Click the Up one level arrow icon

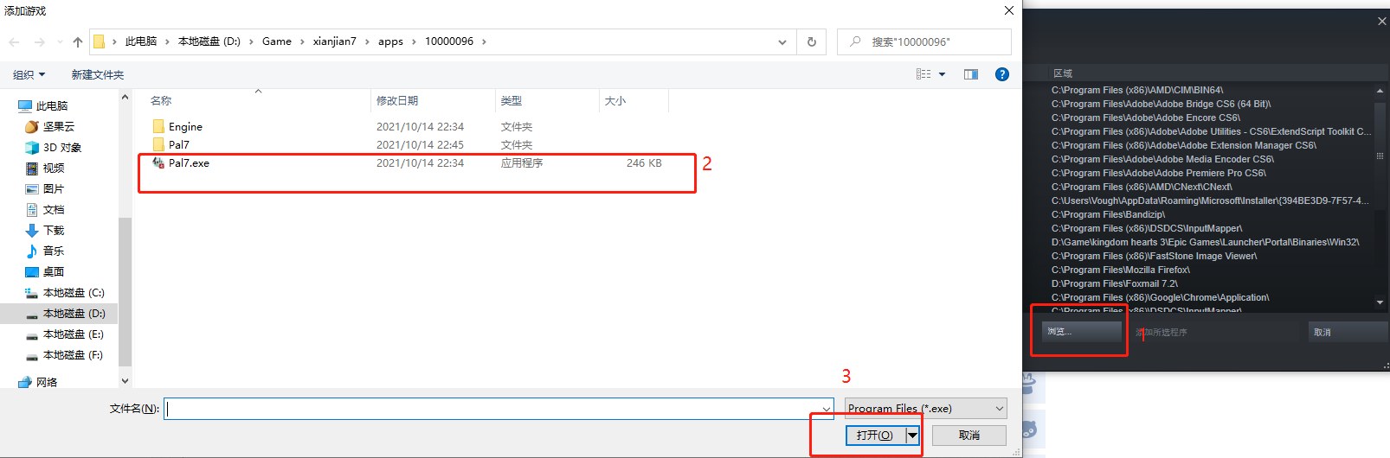click(78, 41)
